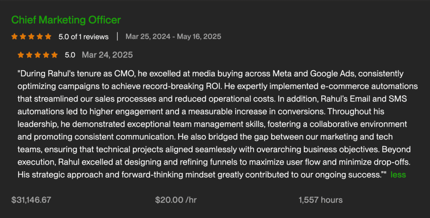Select fourth star in the overall rating row
The image size is (430, 218).
40,37
